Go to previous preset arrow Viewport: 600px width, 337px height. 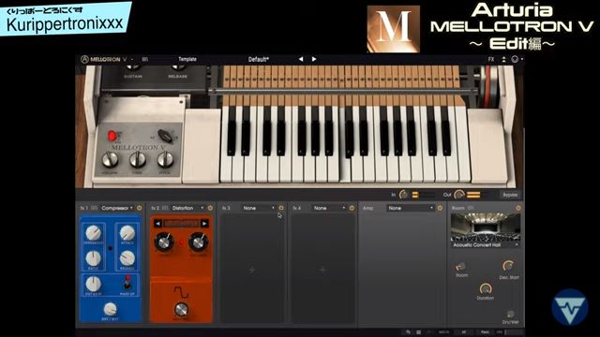[x=301, y=59]
